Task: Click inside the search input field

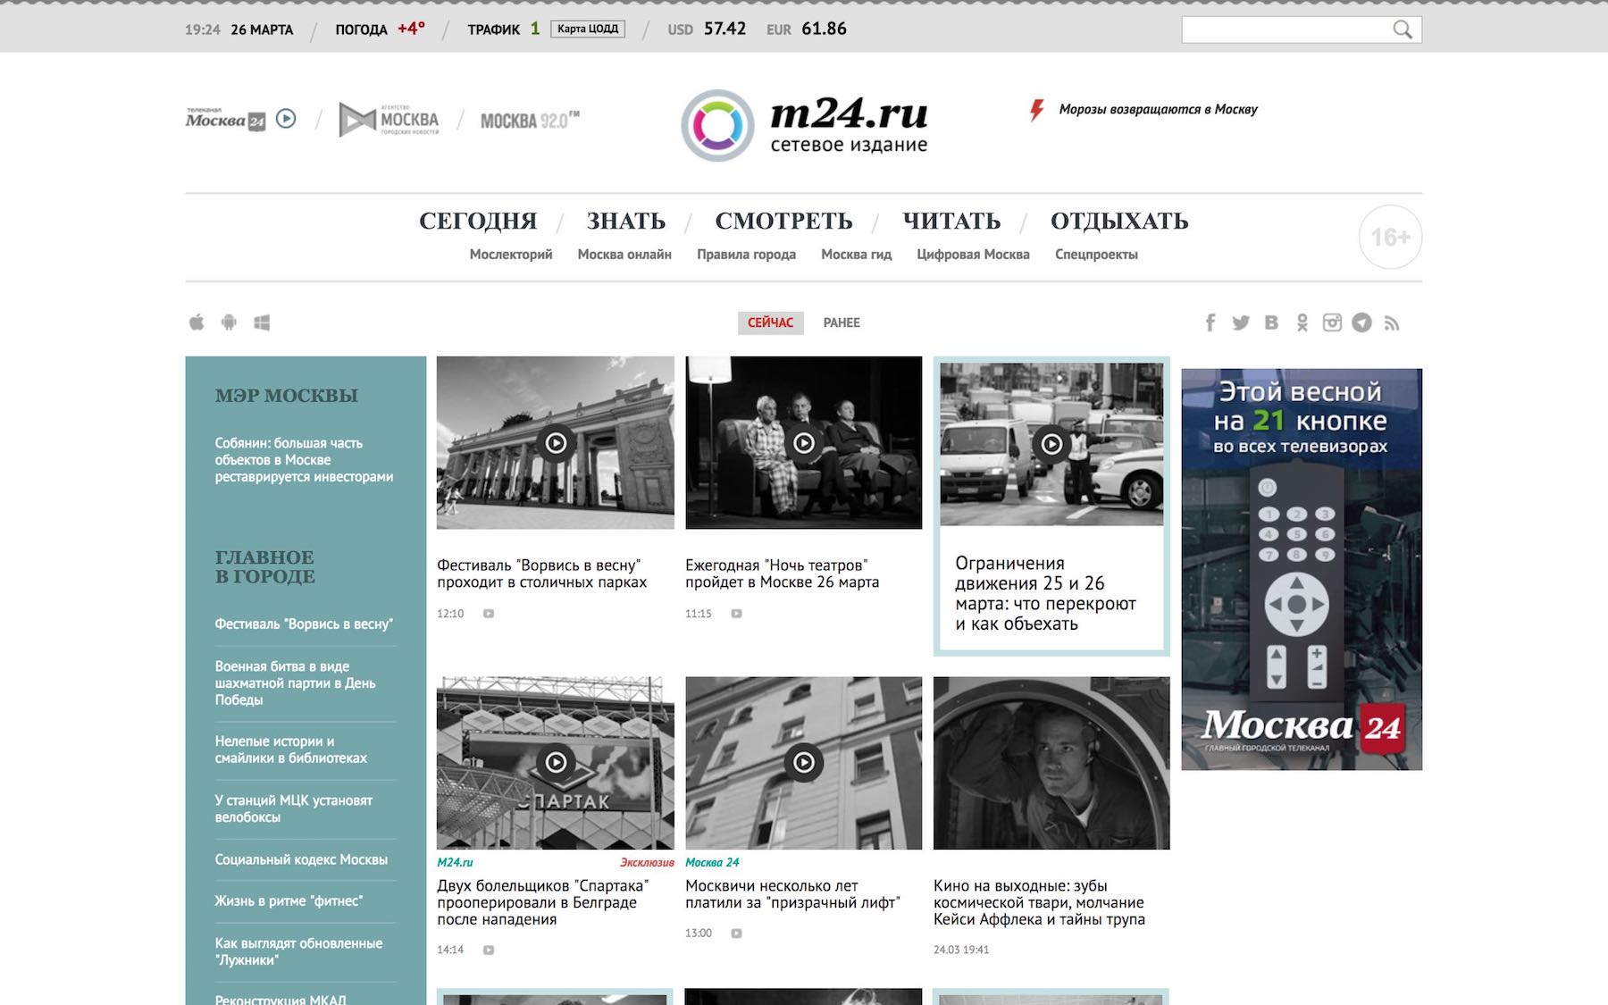Action: pos(1285,29)
